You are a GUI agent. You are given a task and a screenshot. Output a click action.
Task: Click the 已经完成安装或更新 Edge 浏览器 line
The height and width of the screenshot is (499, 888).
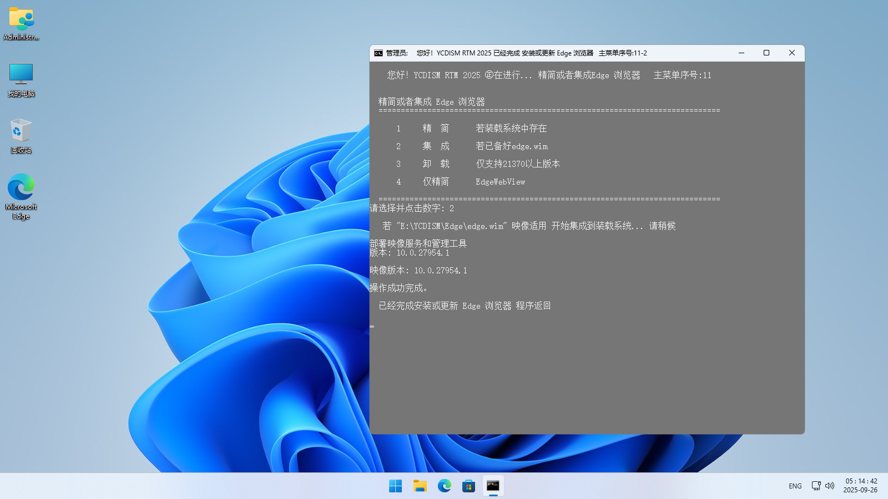(x=465, y=306)
